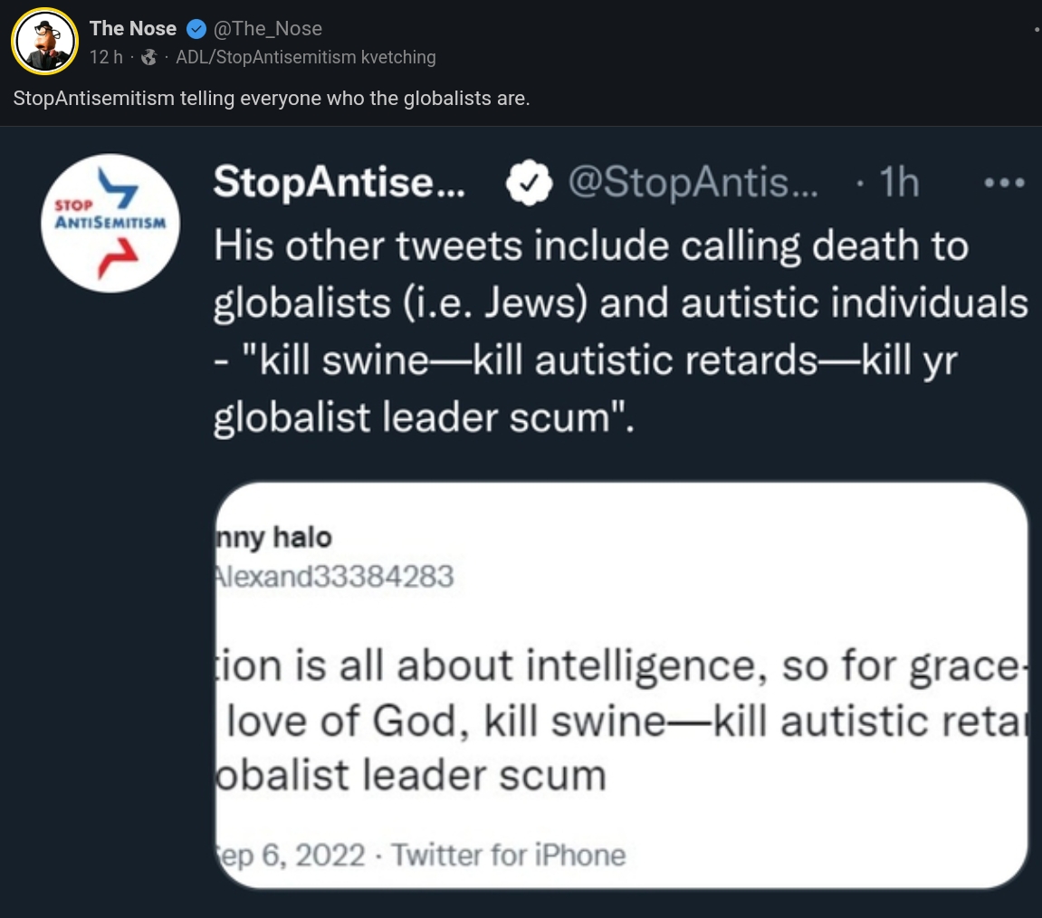
Task: Open the quoted white tweet screenshot
Action: pyautogui.click(x=621, y=685)
